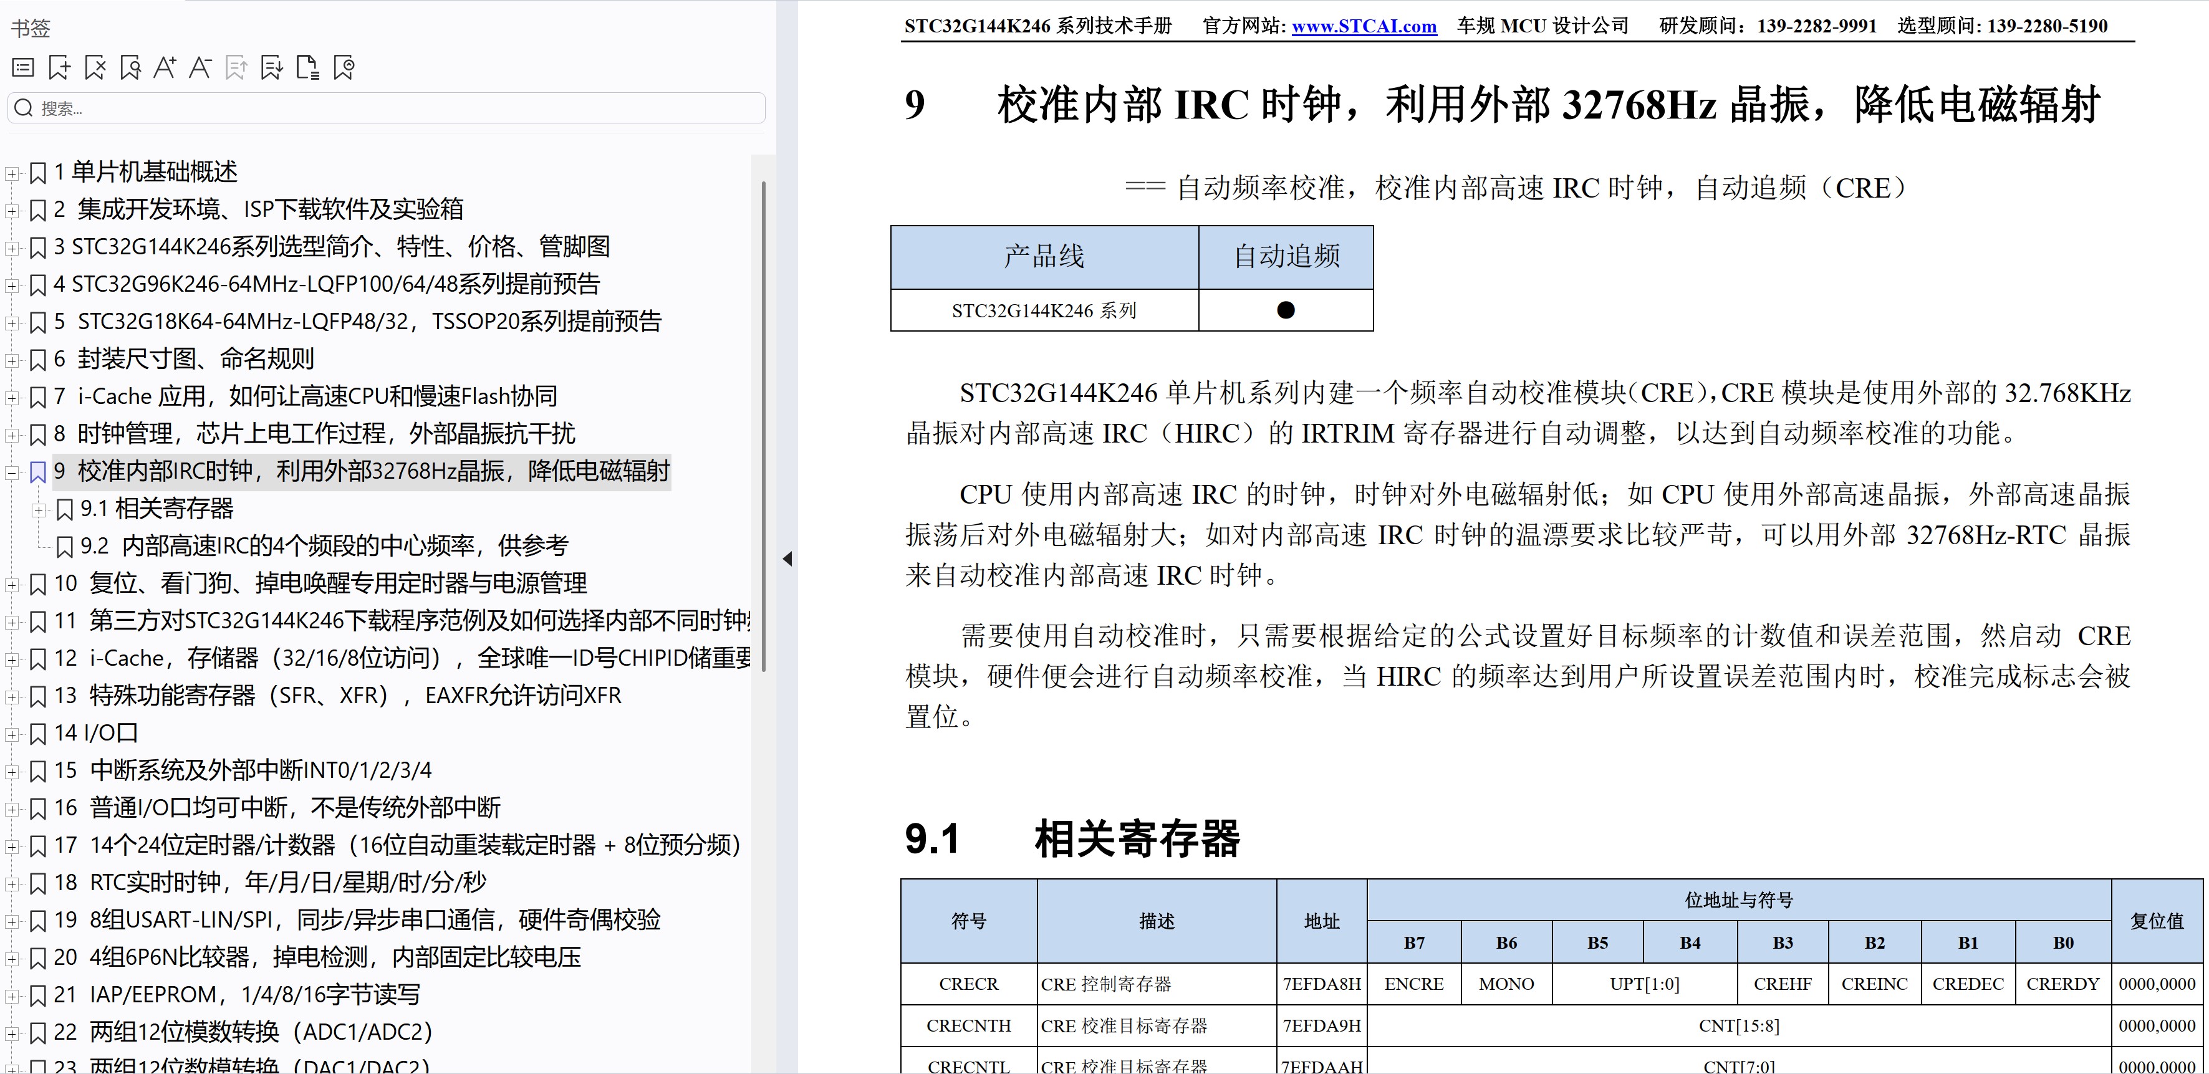Image resolution: width=2209 pixels, height=1074 pixels.
Task: Open bookmark 16 普通I/O口均可中断
Action: (x=277, y=807)
